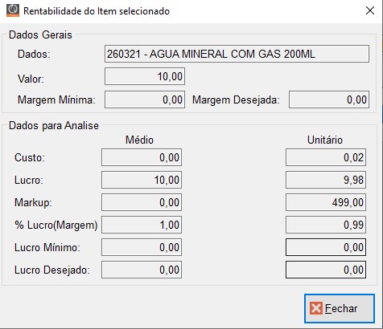
Task: Select the Médio % Lucro(Margem) field
Action: 142,225
